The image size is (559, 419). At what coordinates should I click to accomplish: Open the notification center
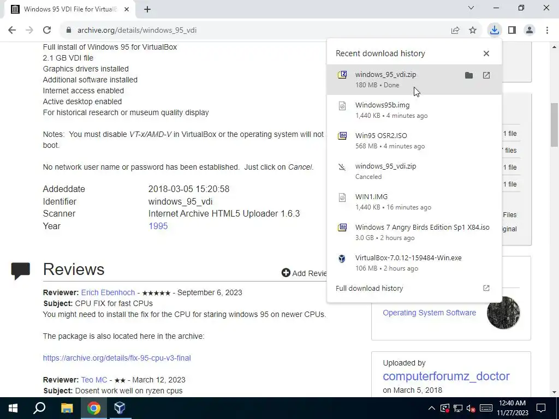pyautogui.click(x=541, y=408)
